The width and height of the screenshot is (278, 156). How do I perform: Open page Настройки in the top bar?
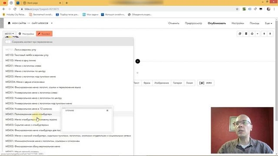coord(238,23)
